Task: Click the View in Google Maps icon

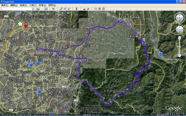Action: click(x=103, y=9)
